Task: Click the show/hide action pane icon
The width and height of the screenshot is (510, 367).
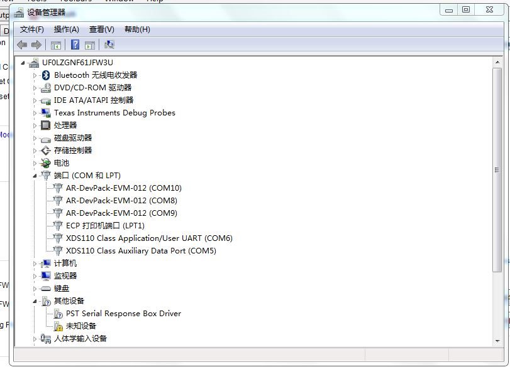Action: pyautogui.click(x=90, y=45)
